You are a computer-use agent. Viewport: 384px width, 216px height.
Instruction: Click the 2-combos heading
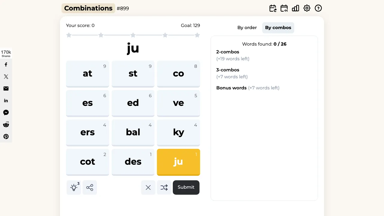tap(228, 52)
